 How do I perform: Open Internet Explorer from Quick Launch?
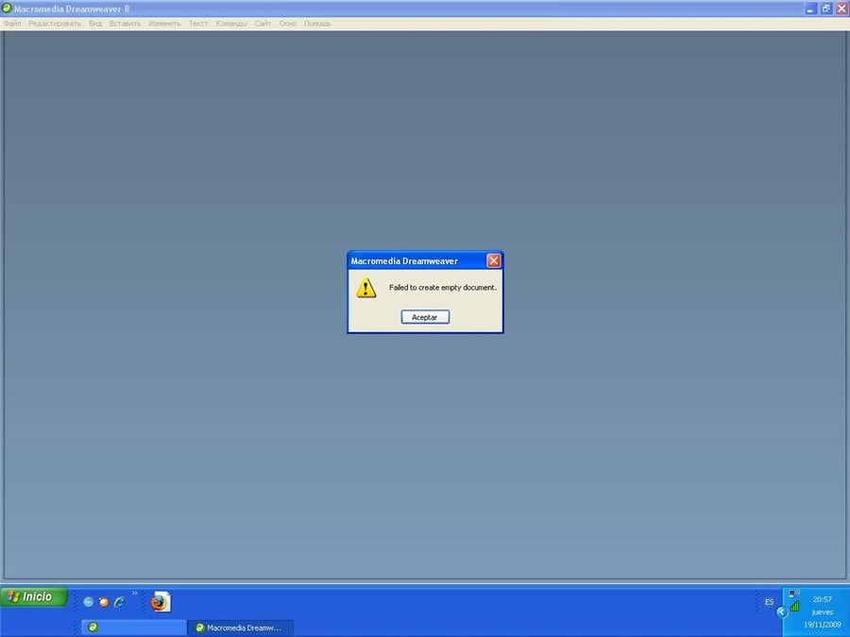tap(119, 602)
